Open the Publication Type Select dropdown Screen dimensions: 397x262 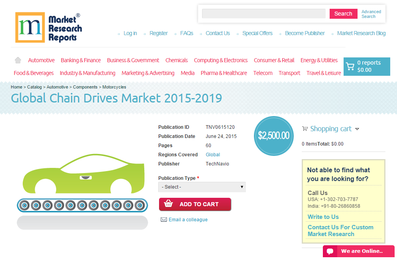point(202,187)
